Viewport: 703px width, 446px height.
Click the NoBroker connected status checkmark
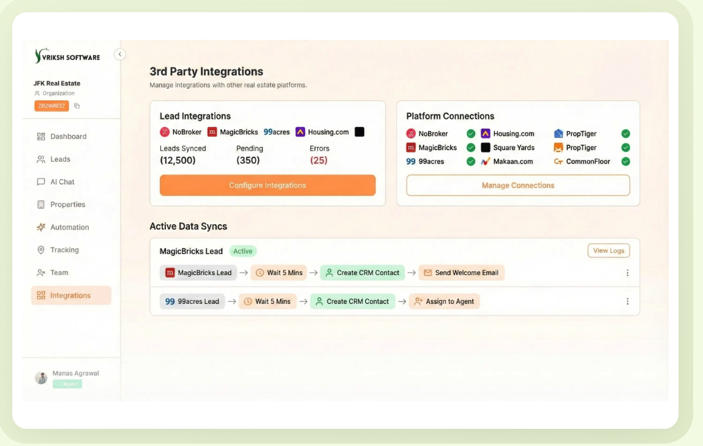click(471, 133)
